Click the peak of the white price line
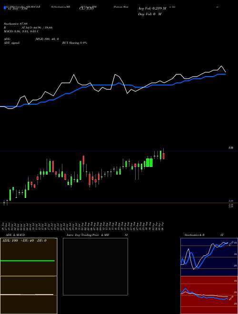The width and height of the screenshot is (238, 314). point(221,66)
